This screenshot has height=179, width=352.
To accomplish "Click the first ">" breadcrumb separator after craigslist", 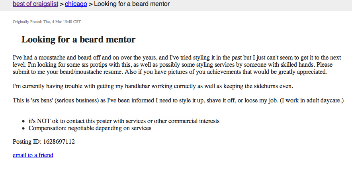I will [x=61, y=4].
